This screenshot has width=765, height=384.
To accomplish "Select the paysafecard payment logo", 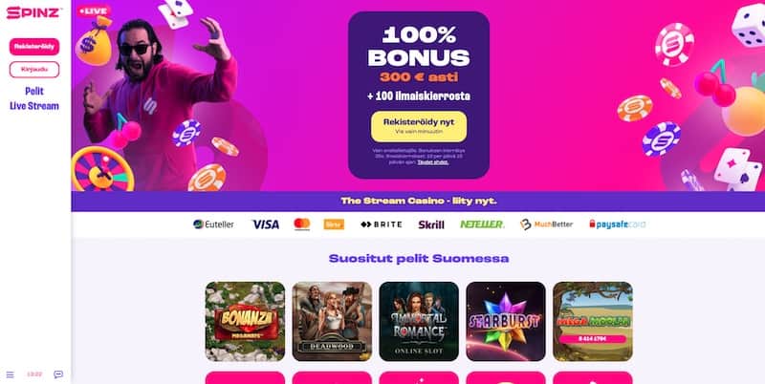I will click(617, 224).
